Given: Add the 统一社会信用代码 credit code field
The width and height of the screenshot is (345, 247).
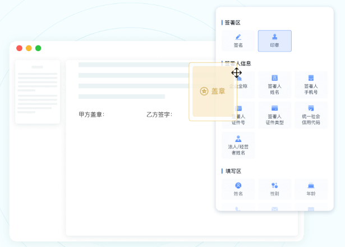Looking at the screenshot, I should (311, 115).
